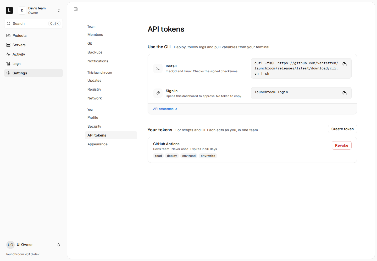Click the env:read scope tag
Viewport: 377px width, 261px height.
(x=189, y=156)
